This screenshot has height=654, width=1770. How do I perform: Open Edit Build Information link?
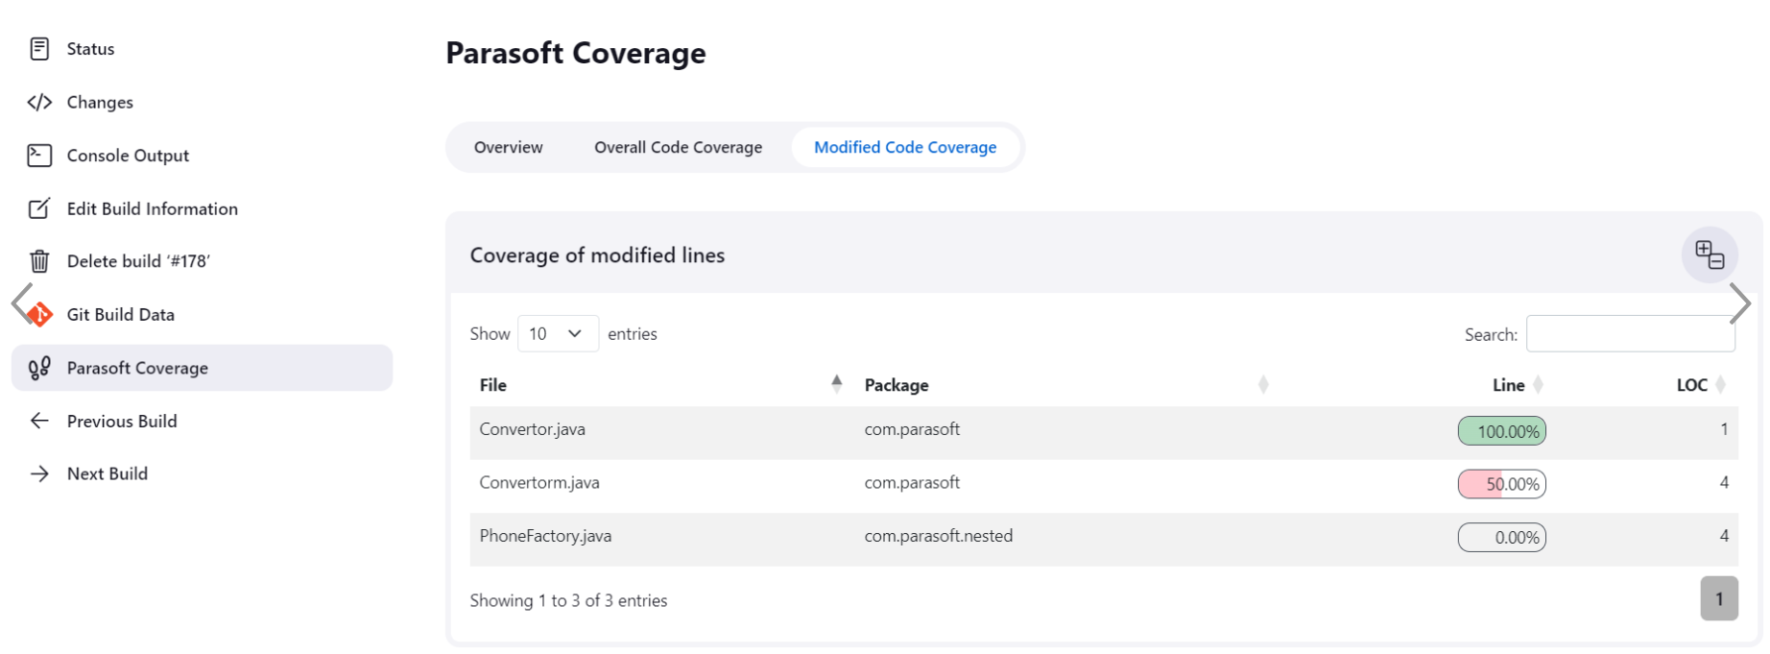point(153,208)
